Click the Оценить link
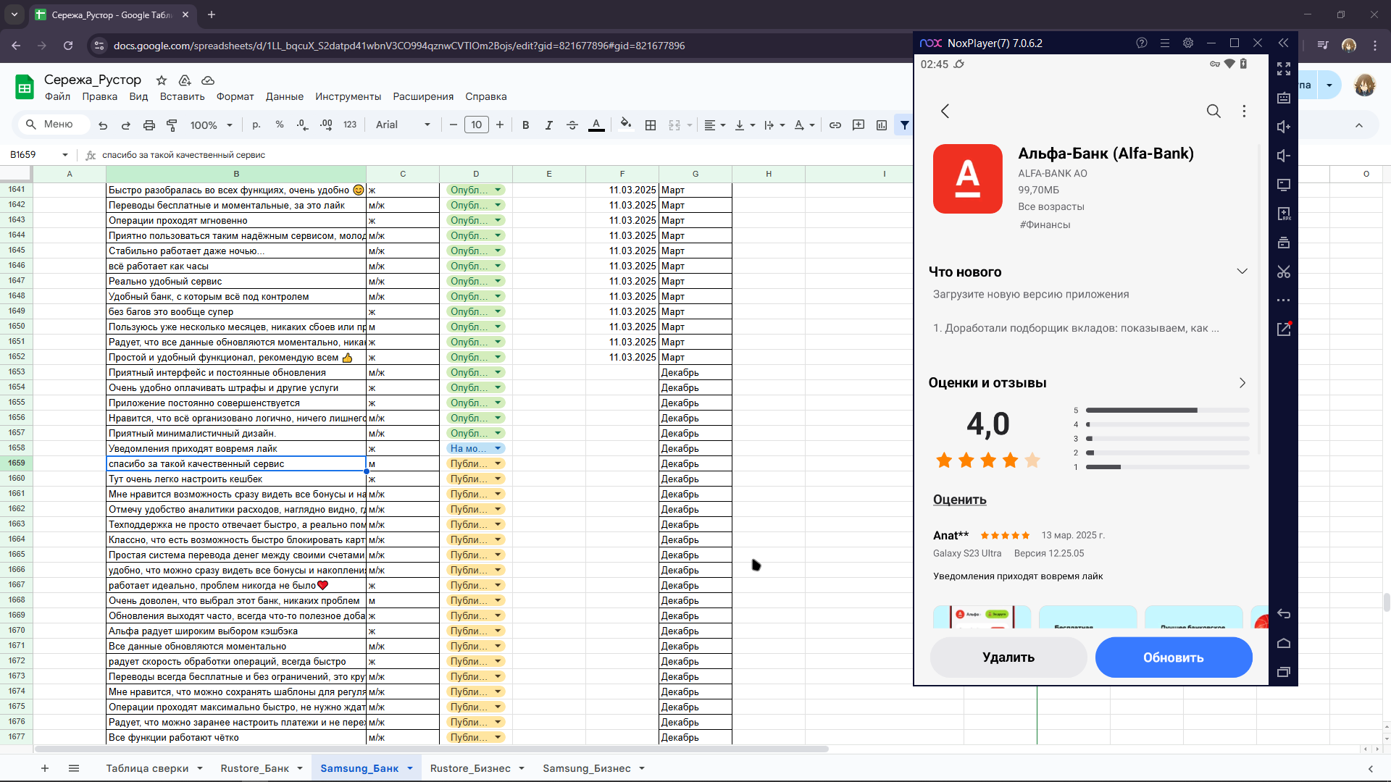 click(959, 500)
